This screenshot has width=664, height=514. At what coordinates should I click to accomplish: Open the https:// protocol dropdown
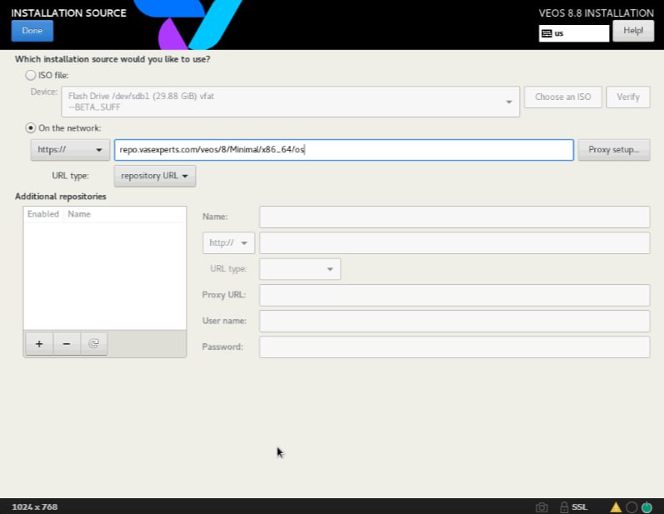click(70, 150)
